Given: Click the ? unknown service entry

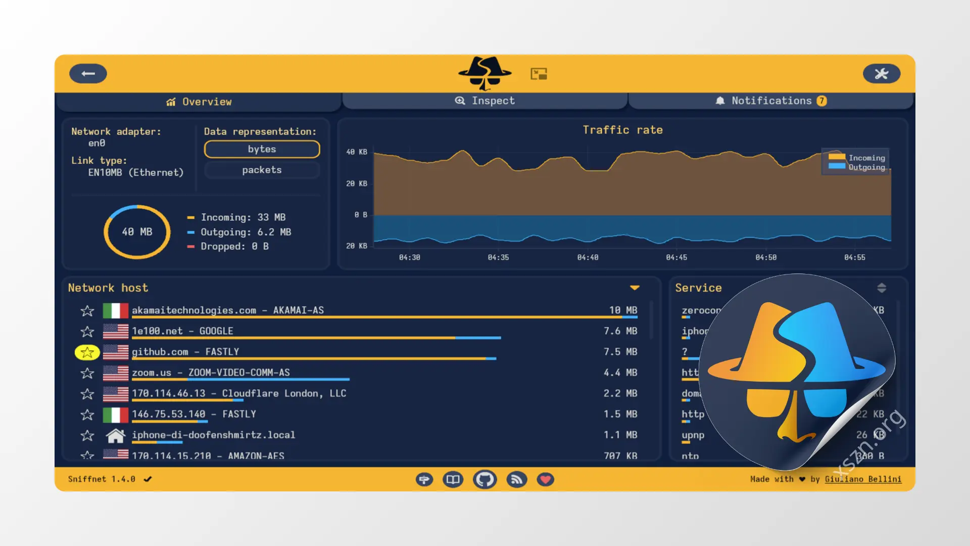Looking at the screenshot, I should click(x=685, y=351).
